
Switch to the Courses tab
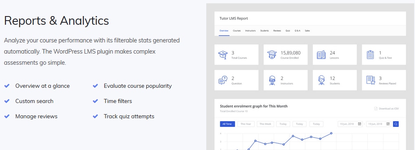click(x=237, y=30)
